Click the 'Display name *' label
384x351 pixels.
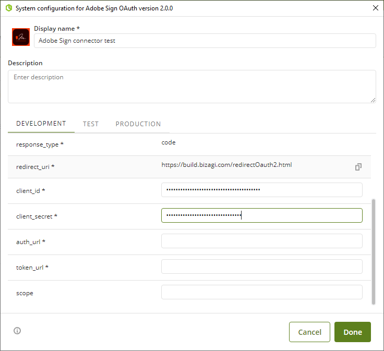point(57,29)
